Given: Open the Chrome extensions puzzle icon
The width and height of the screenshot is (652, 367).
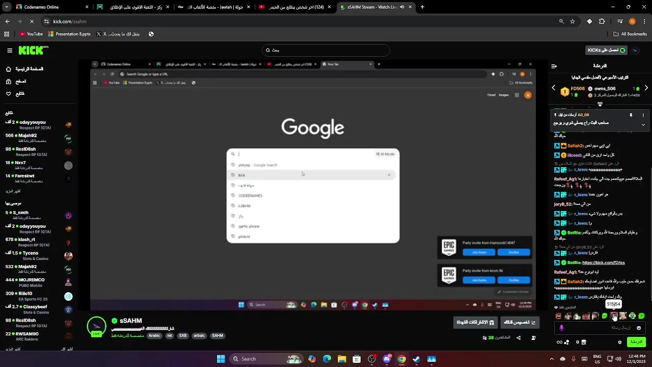Looking at the screenshot, I should [x=602, y=21].
